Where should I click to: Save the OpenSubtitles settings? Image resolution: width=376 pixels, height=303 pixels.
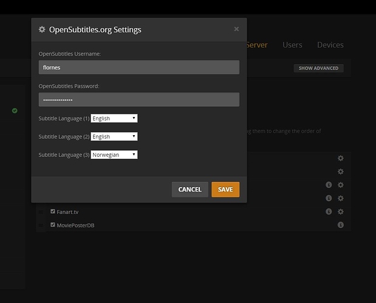coord(225,190)
